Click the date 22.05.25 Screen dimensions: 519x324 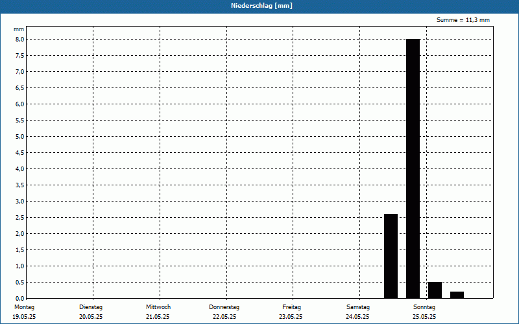click(224, 317)
